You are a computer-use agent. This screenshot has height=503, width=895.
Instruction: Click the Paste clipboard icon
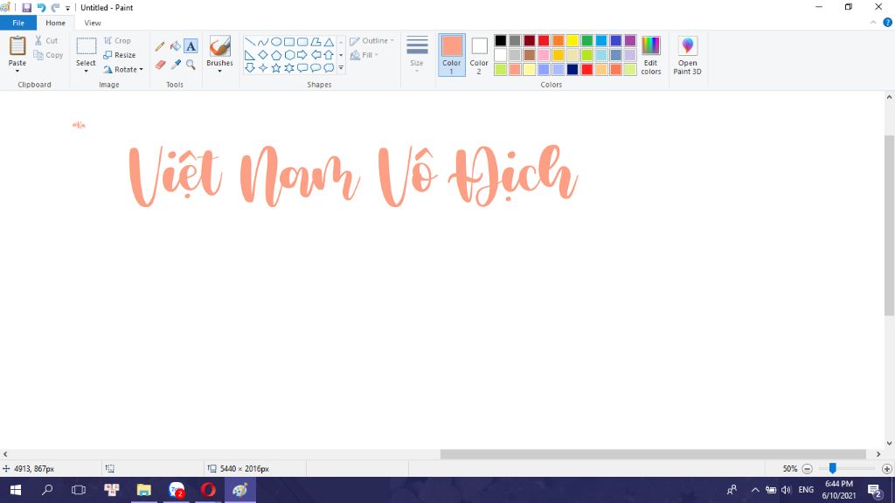[17, 46]
